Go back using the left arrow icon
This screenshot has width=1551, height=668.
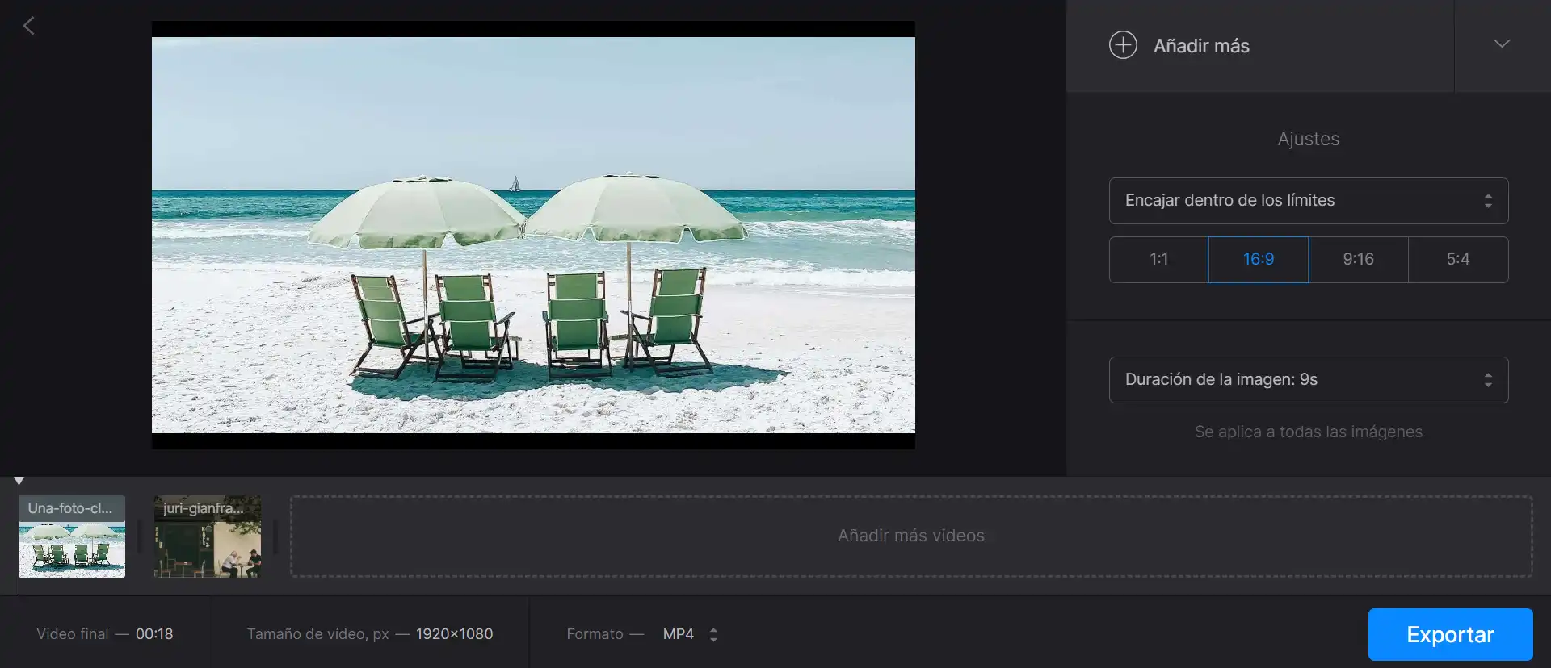tap(29, 26)
